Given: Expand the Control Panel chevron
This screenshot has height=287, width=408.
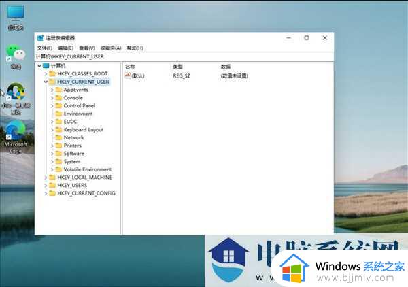Looking at the screenshot, I should click(52, 106).
